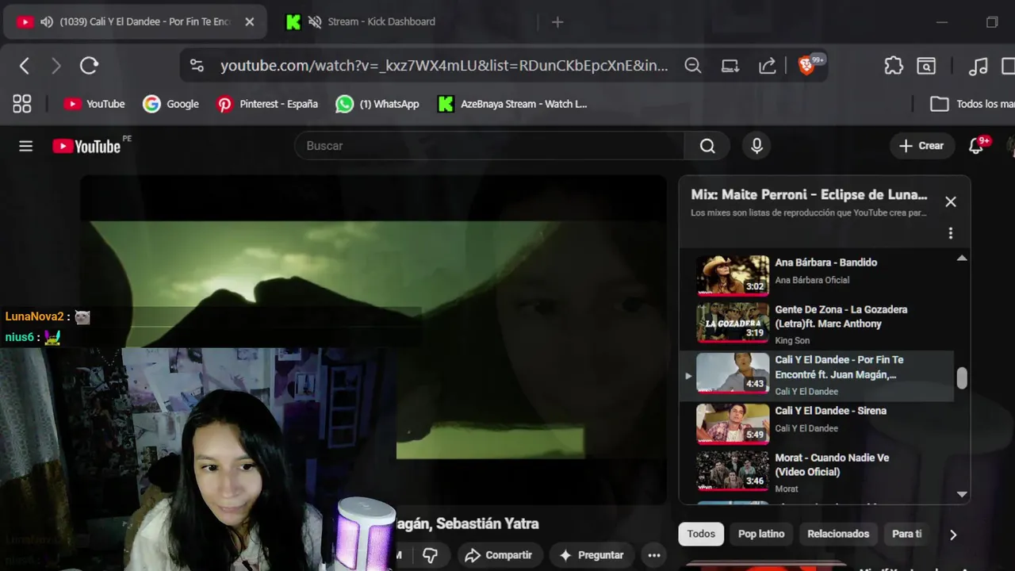Open the Pinterest - España bookmark
1015x571 pixels.
click(267, 104)
